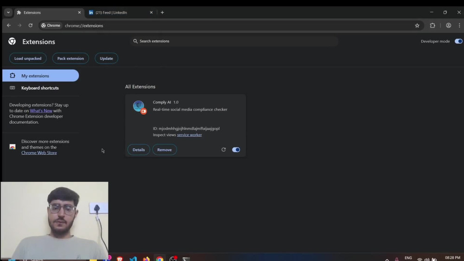This screenshot has height=261, width=464.
Task: Click the All Extensions heading
Action: click(140, 87)
